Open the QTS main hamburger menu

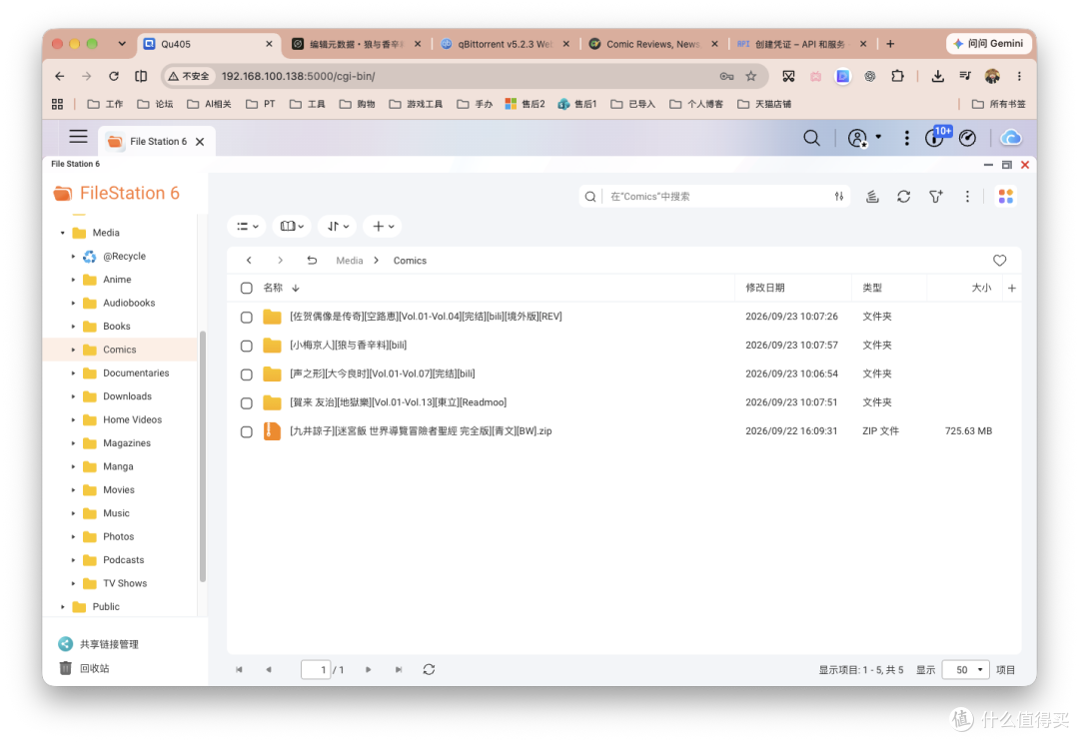click(78, 136)
